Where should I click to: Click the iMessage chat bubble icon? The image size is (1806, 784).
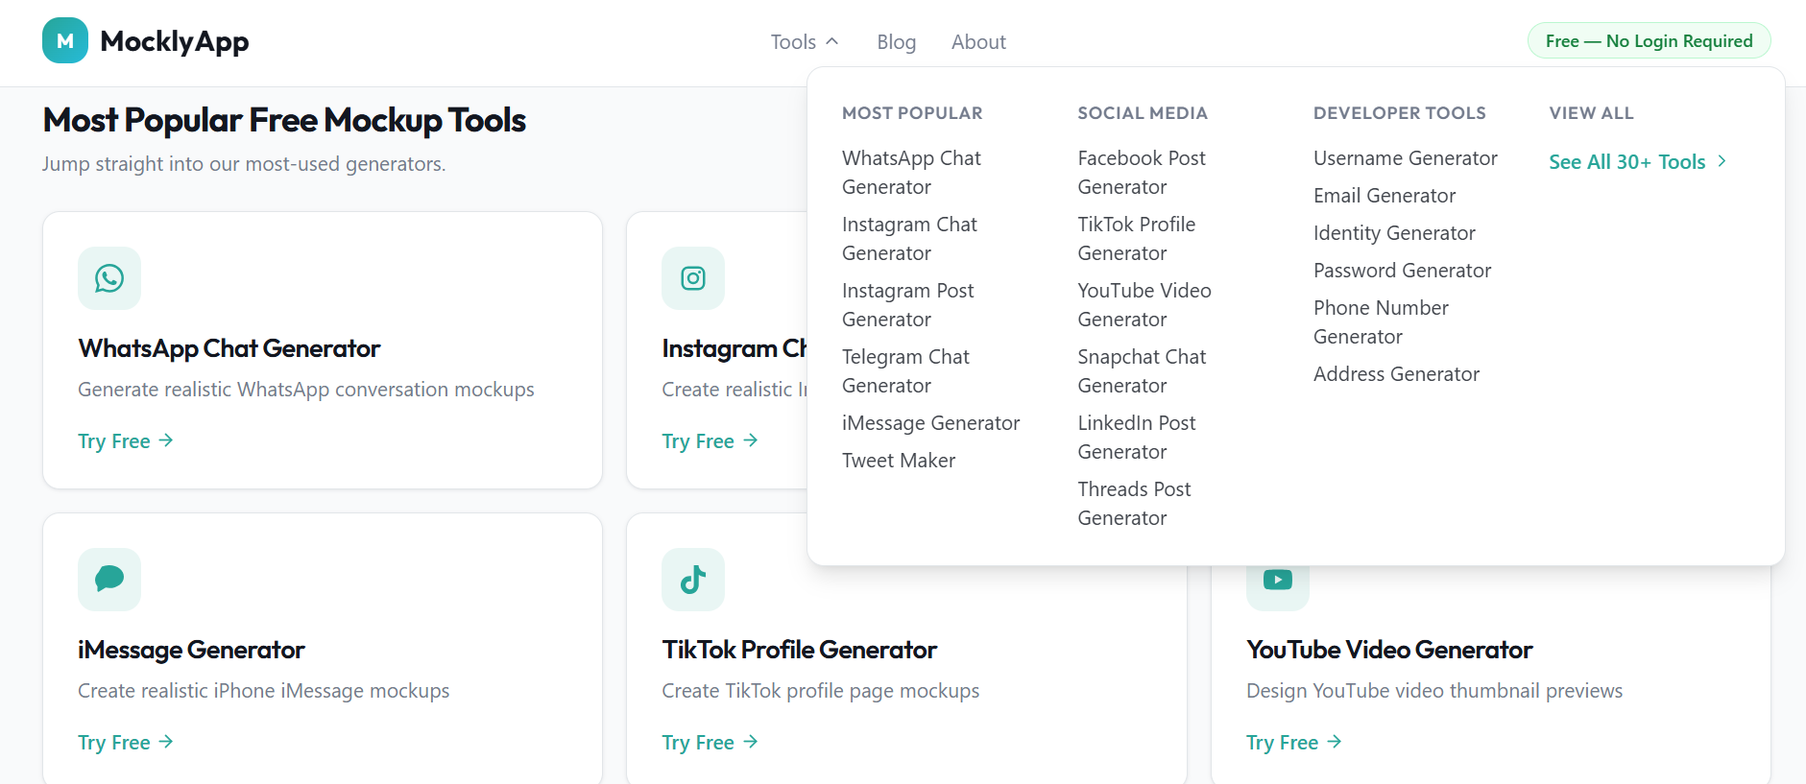coord(108,580)
